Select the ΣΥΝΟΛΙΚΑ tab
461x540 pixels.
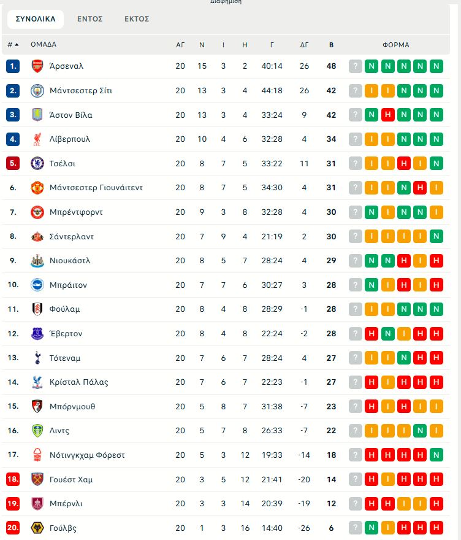click(x=35, y=19)
